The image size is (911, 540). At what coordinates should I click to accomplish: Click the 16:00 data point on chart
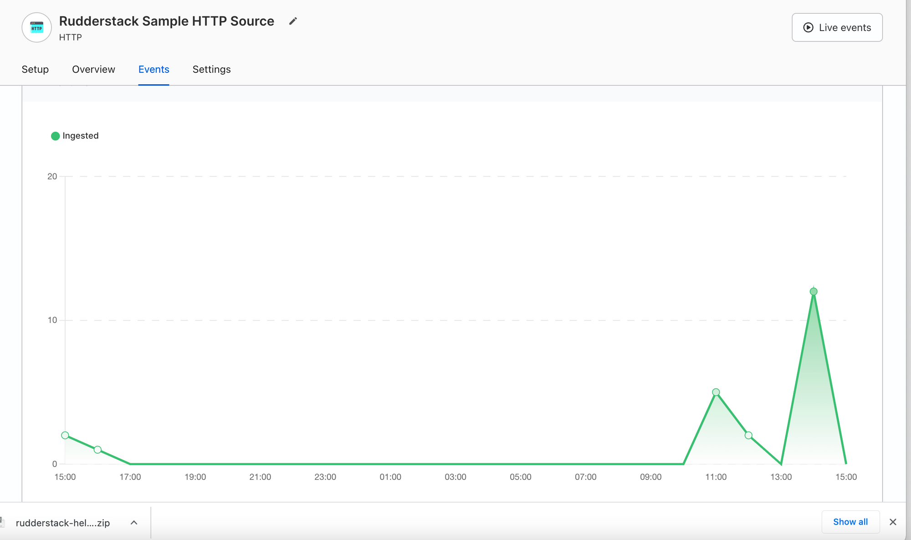pos(97,450)
